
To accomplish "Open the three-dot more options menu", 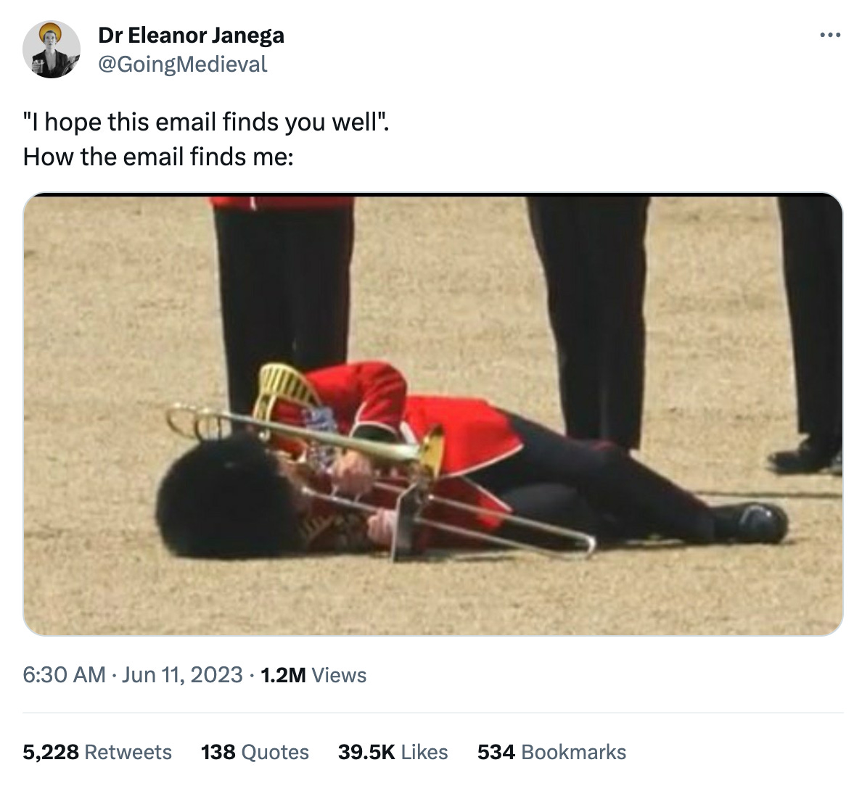I will (x=829, y=35).
